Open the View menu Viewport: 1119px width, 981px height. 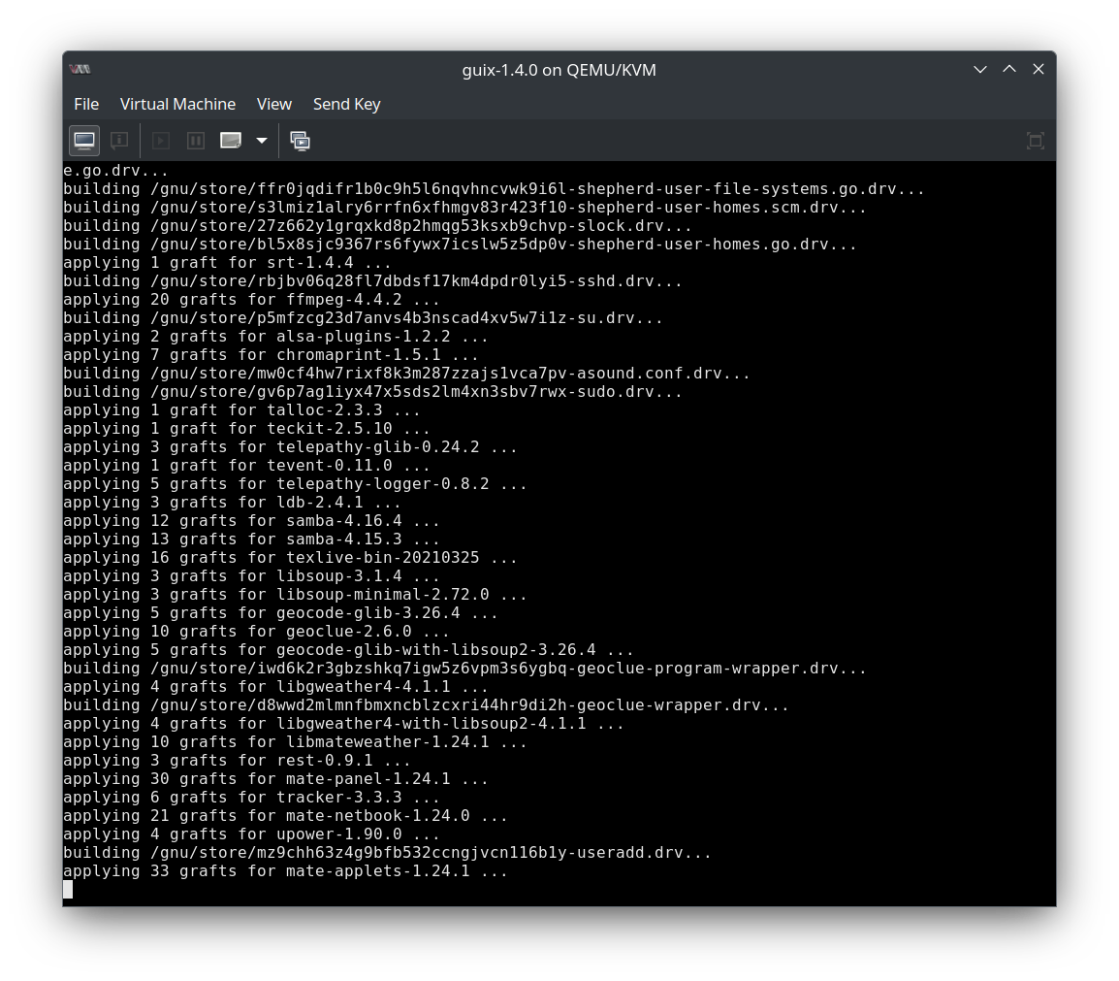(273, 104)
